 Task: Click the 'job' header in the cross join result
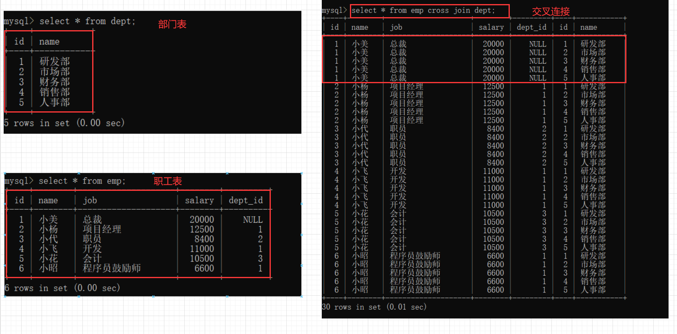[396, 27]
